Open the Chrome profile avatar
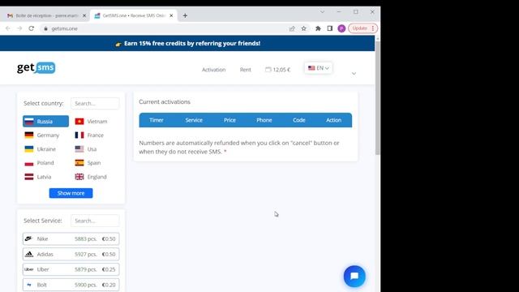519x292 pixels. coord(341,28)
